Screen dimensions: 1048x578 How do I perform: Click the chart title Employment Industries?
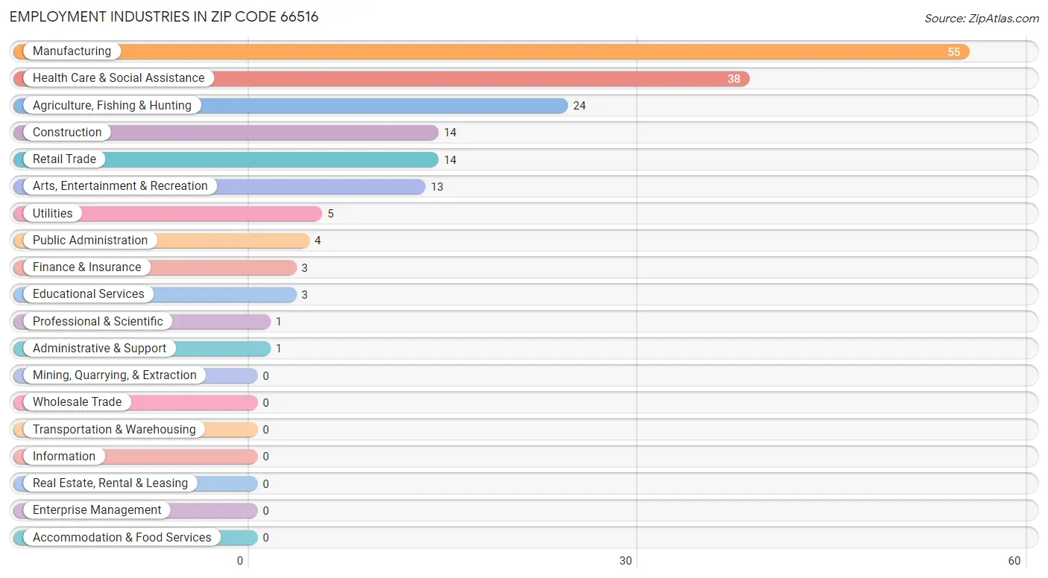pyautogui.click(x=164, y=16)
